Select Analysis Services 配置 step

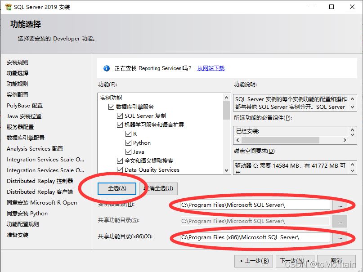(35, 149)
